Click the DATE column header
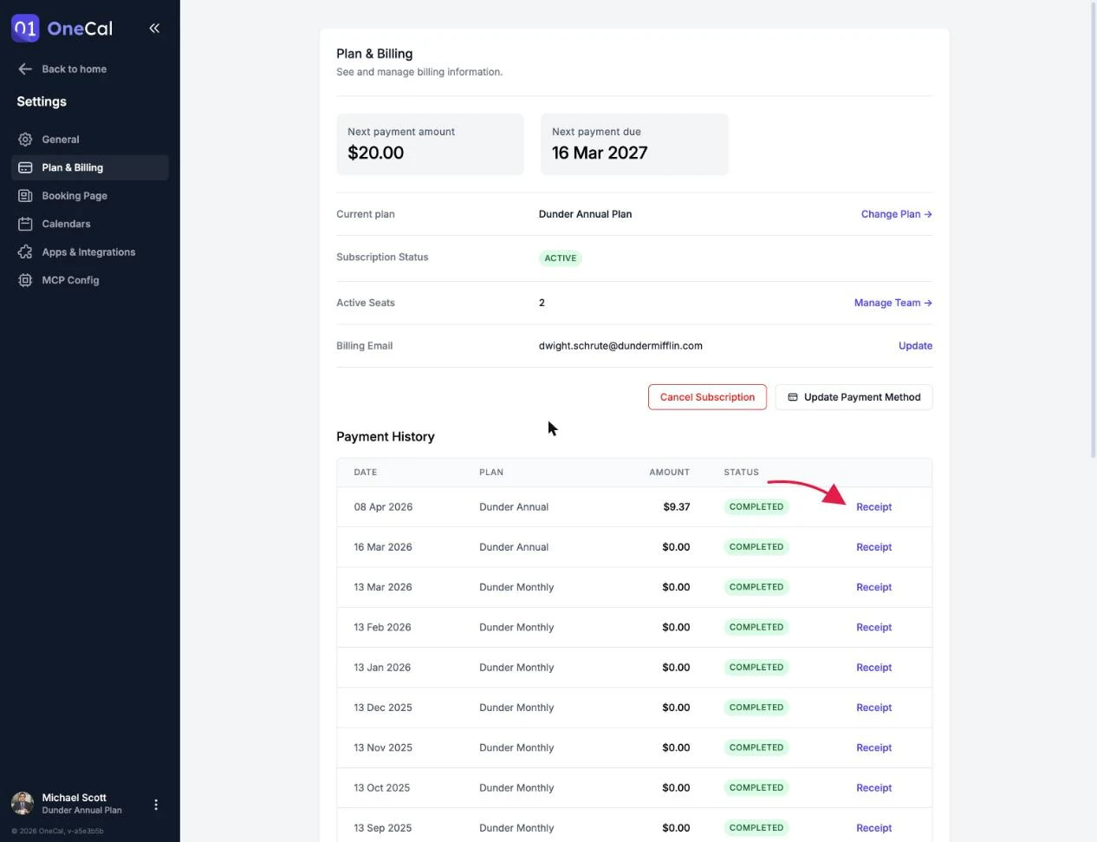 tap(366, 473)
